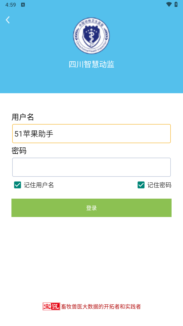
Task: Tap the battery charging icon
Action: 176,5
